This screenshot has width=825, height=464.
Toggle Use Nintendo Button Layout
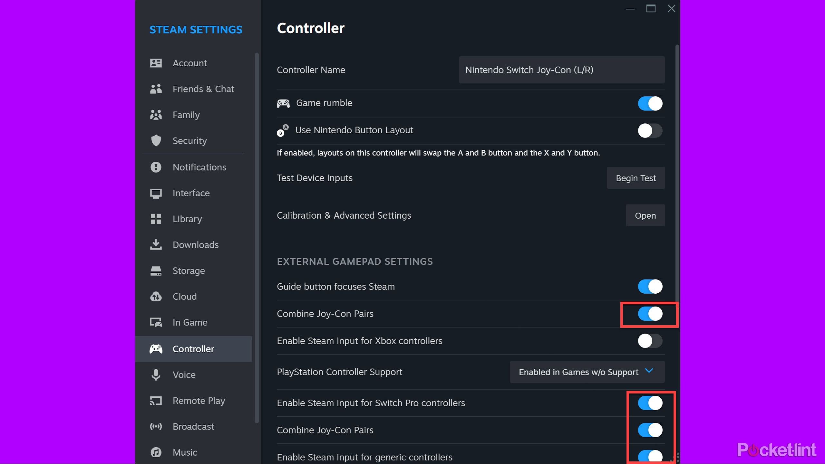[649, 130]
